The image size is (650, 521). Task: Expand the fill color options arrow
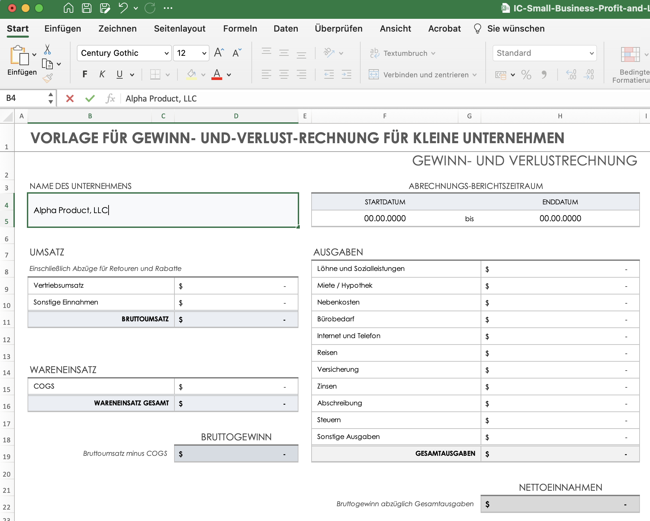[203, 75]
